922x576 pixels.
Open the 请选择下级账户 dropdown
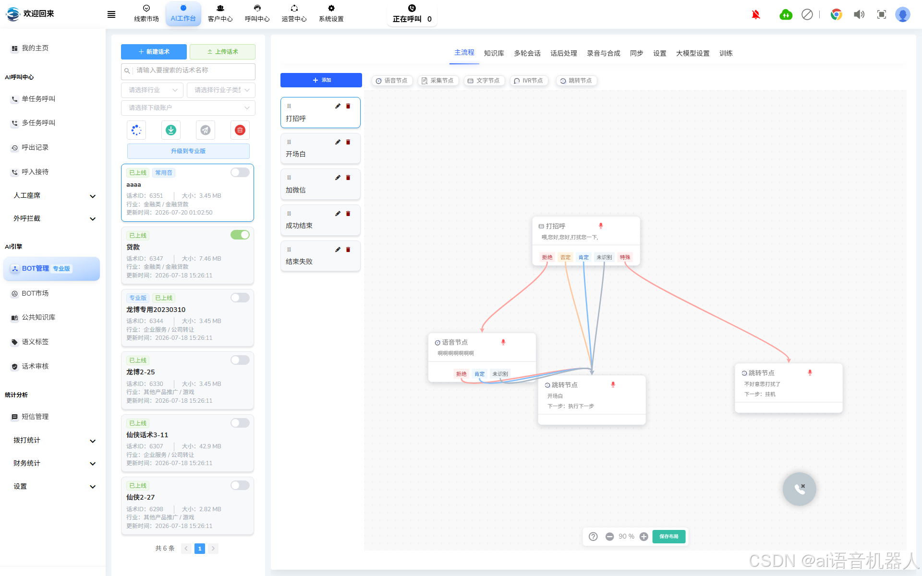(x=188, y=108)
